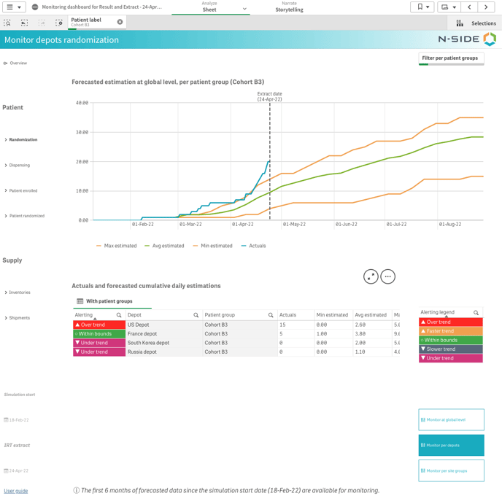
Task: Open the bookmarks menu
Action: [x=421, y=7]
